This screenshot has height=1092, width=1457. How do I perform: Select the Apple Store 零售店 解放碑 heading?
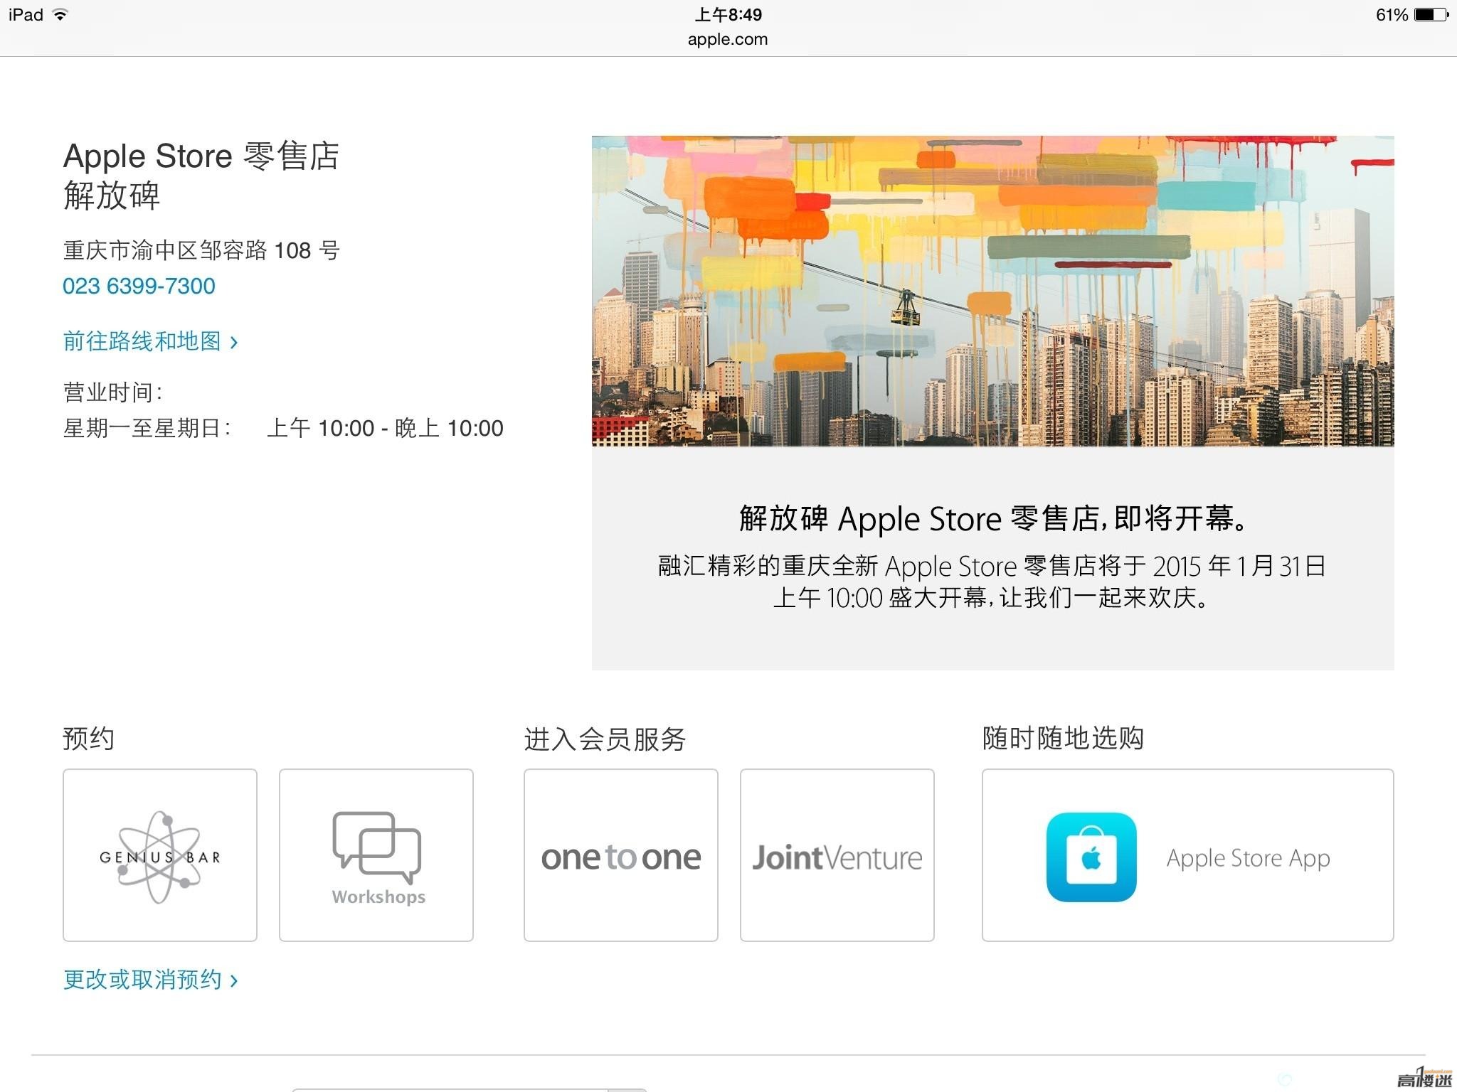(x=201, y=175)
